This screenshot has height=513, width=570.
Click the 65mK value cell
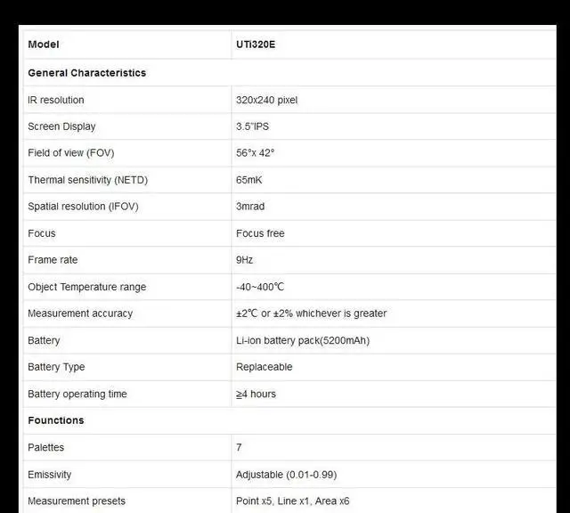(x=249, y=180)
